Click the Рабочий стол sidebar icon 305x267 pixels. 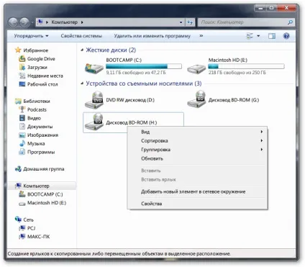pyautogui.click(x=22, y=84)
